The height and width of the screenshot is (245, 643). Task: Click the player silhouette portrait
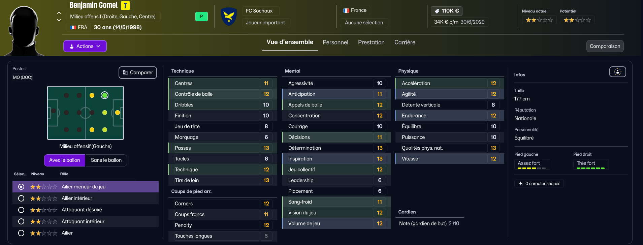click(x=25, y=30)
